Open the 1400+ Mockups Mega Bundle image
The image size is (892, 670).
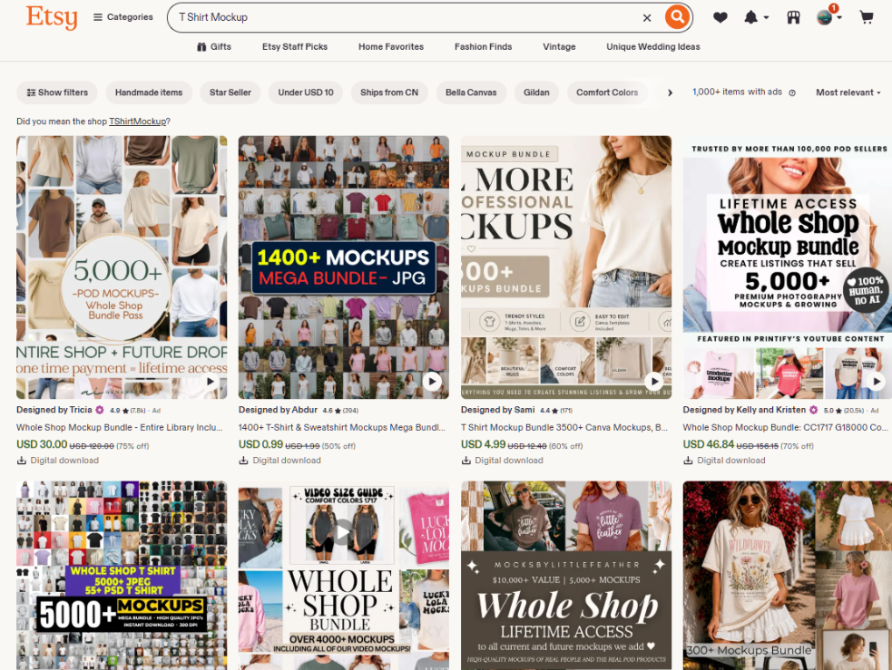click(344, 267)
